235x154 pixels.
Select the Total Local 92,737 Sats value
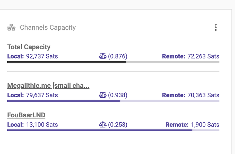[42, 56]
